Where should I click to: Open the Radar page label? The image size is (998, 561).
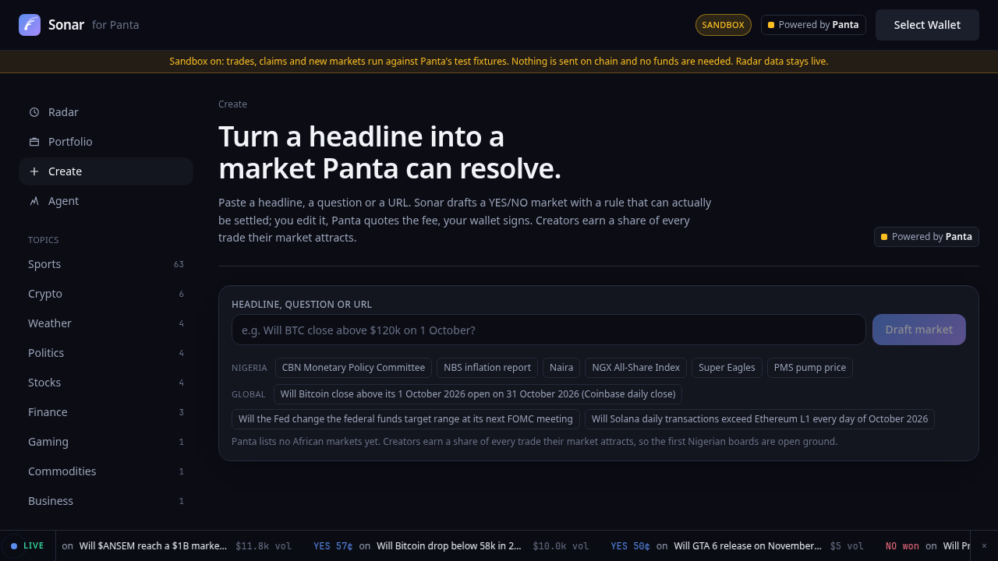63,112
